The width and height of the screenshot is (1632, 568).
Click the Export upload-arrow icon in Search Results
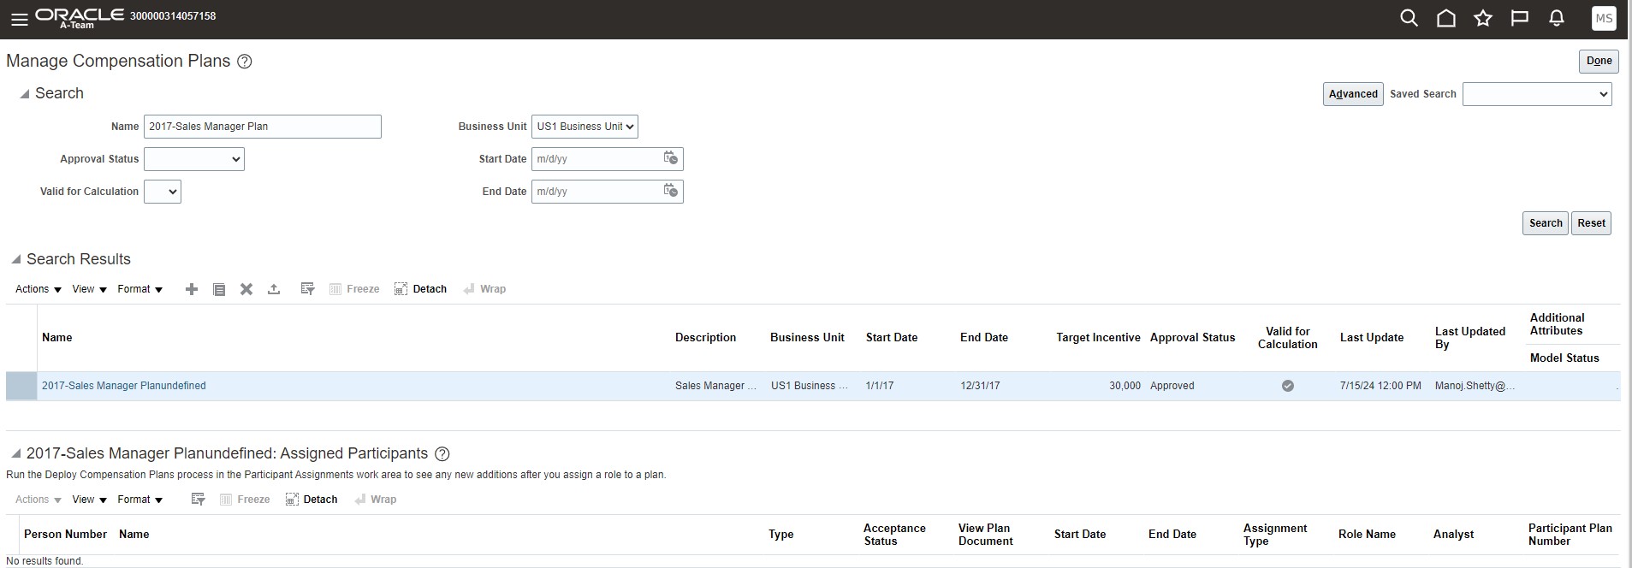[x=274, y=289]
